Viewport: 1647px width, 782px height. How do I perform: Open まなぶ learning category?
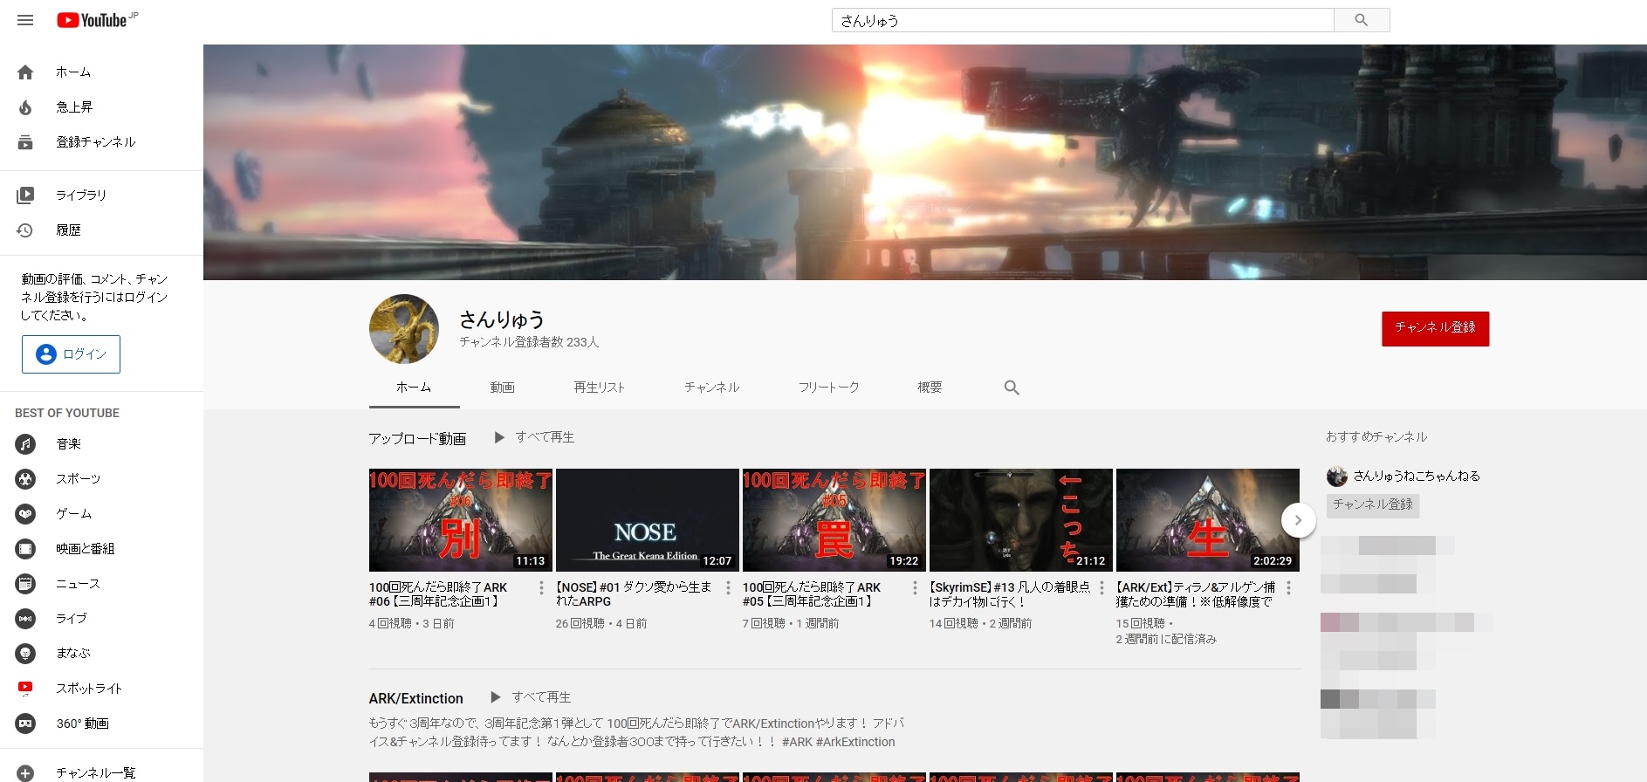pyautogui.click(x=101, y=653)
